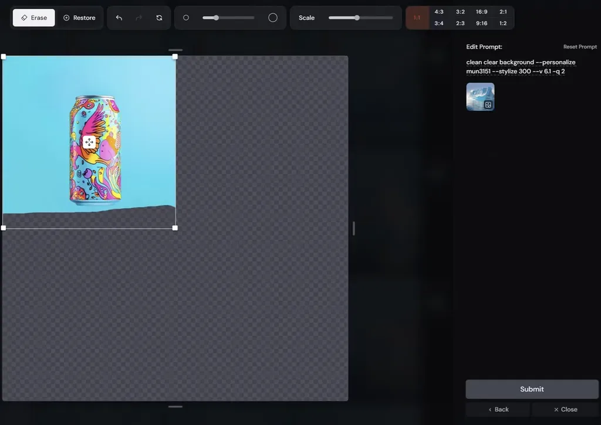Click the top-right corner handle of the image
Viewport: 601px width, 425px height.
[175, 57]
